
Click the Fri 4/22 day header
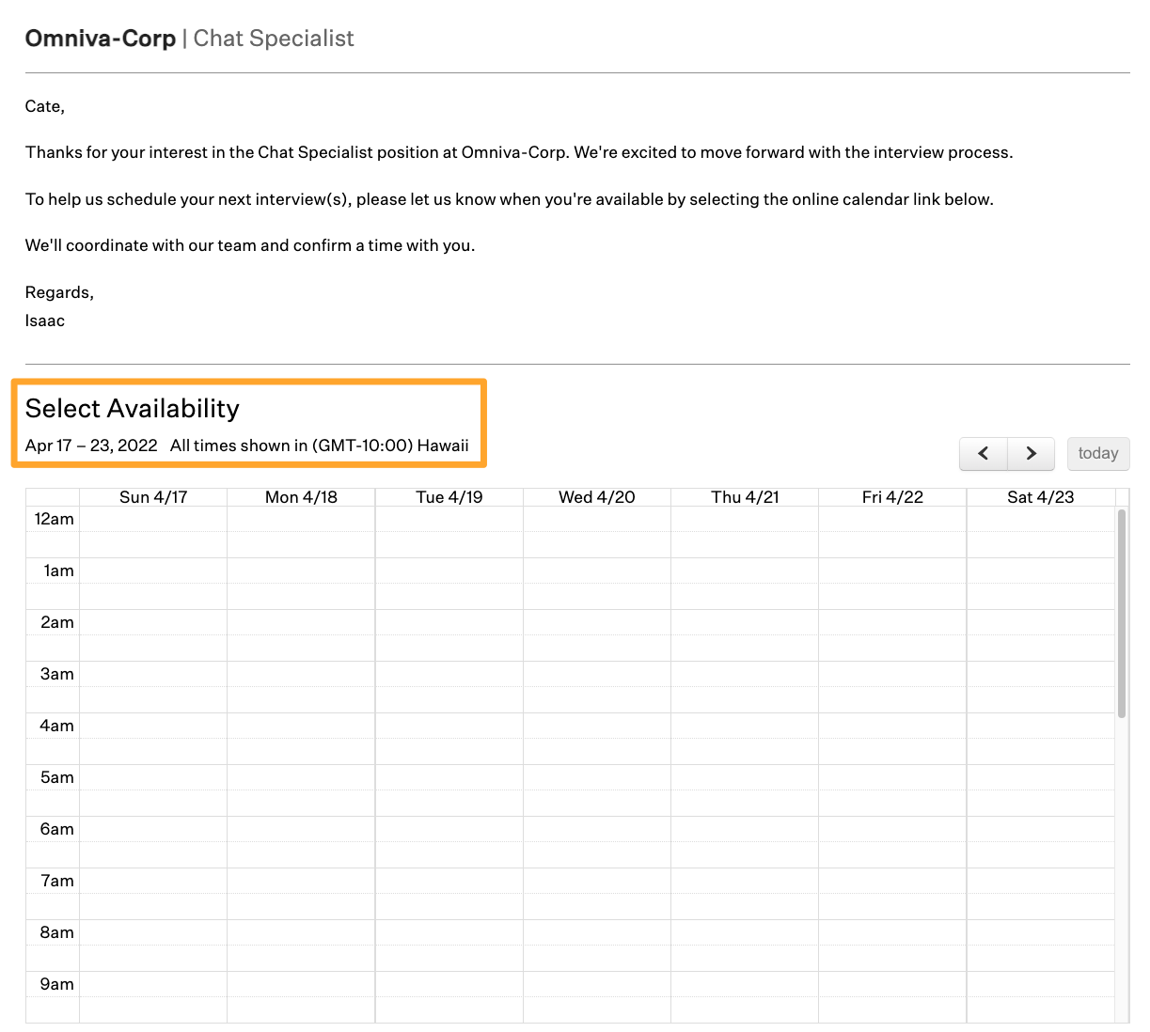click(x=891, y=496)
